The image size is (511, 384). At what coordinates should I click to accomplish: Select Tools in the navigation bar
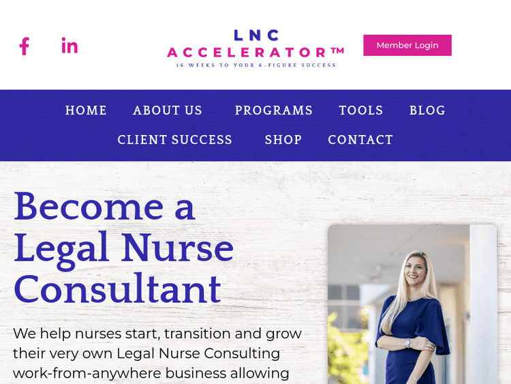tap(361, 110)
